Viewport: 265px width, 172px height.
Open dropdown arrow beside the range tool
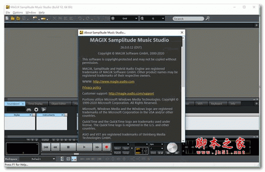47,19
